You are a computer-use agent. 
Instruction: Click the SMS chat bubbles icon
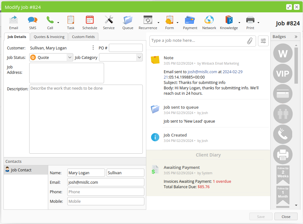(x=32, y=22)
